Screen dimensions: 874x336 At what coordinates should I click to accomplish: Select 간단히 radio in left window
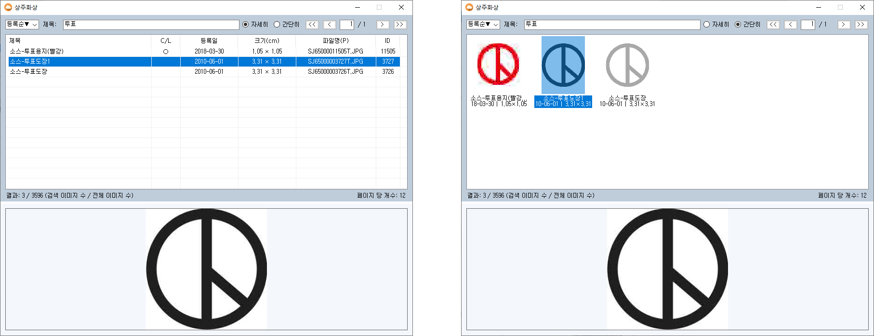pyautogui.click(x=286, y=25)
